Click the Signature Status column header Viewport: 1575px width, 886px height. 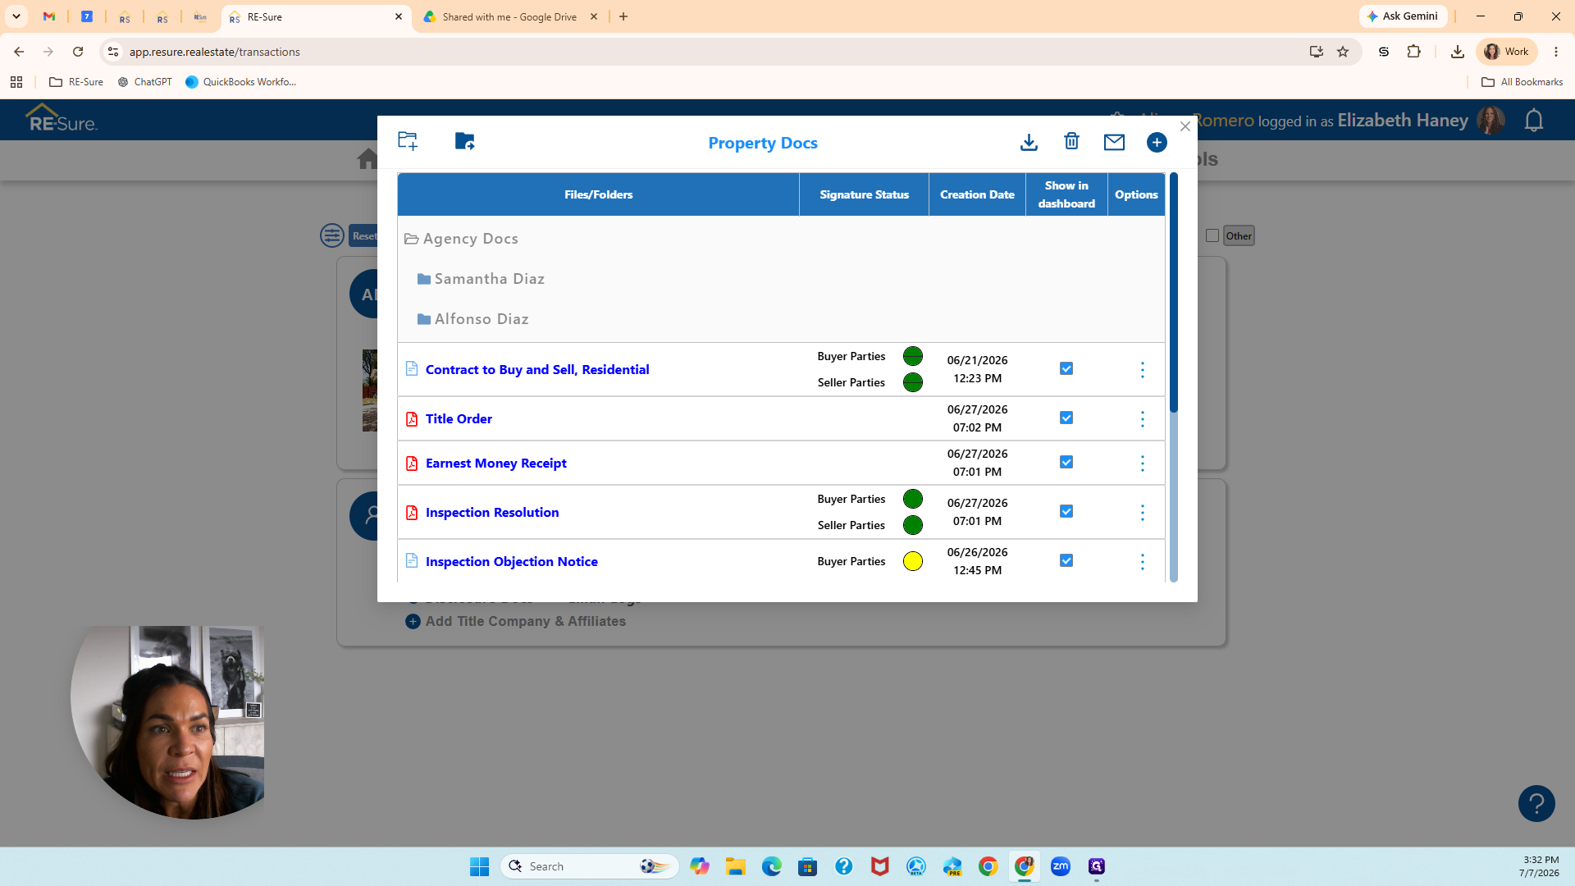click(864, 194)
